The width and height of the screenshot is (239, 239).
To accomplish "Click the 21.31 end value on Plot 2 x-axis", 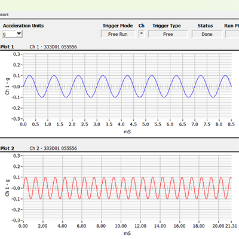I will 231,226.
